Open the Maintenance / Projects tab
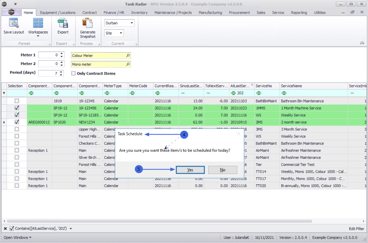Viewport: 368px width, 243px height. 173,13
